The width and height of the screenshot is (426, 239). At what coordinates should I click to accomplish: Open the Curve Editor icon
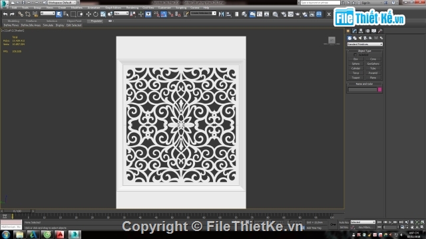pyautogui.click(x=260, y=14)
